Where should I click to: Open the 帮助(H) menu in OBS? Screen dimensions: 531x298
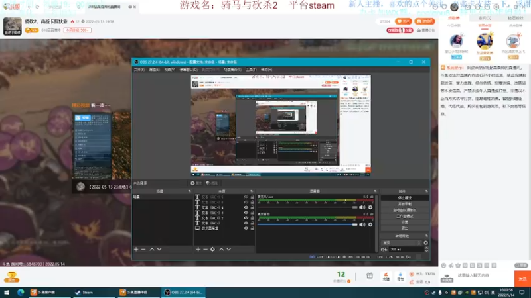coord(267,70)
